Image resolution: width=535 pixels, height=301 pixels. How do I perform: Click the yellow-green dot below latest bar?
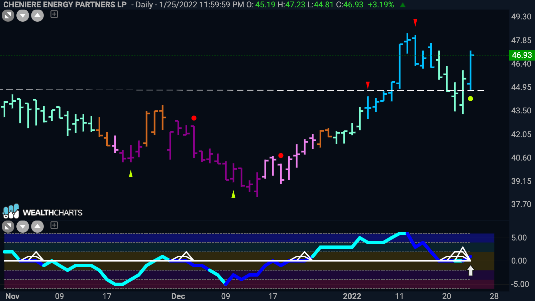[x=470, y=99]
